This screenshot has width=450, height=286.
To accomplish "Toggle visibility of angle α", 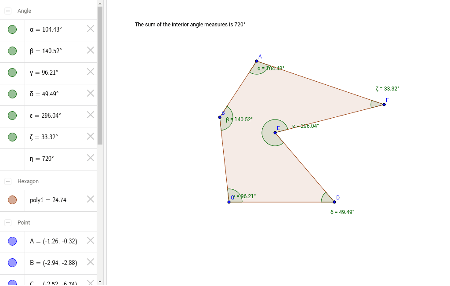I will (x=12, y=29).
